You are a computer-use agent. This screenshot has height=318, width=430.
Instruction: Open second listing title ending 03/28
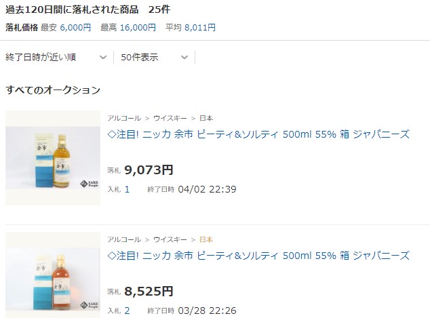258,256
